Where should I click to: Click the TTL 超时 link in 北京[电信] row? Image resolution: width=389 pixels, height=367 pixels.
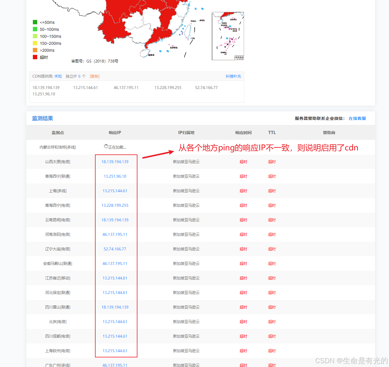(272, 322)
